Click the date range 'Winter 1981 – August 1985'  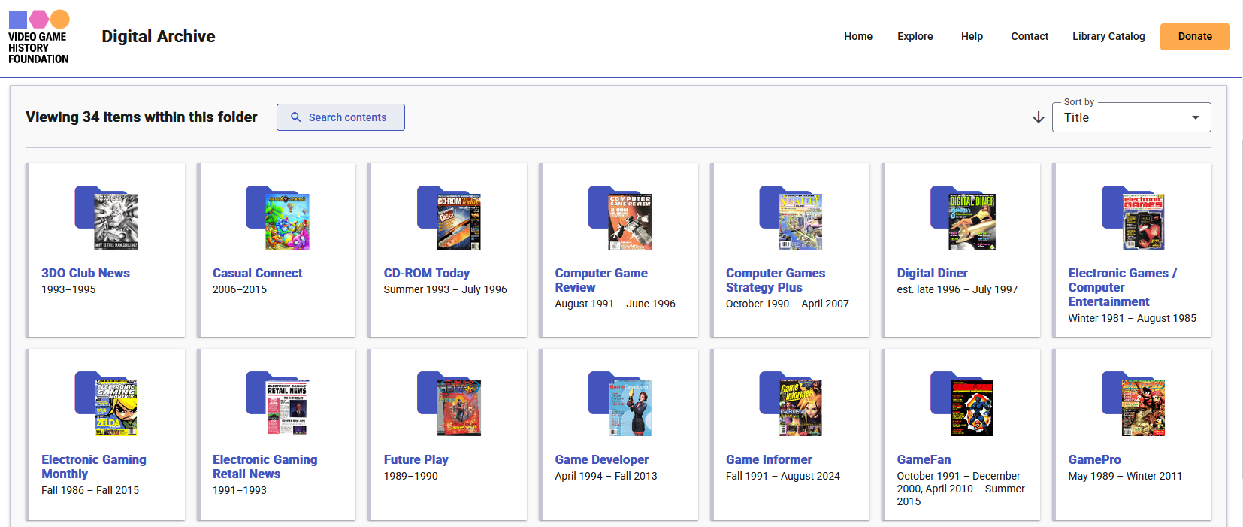point(1133,318)
